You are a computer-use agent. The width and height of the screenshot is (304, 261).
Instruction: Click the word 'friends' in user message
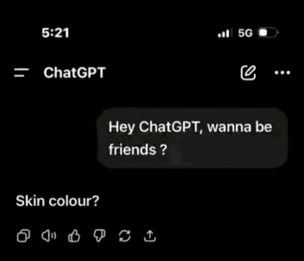point(132,150)
